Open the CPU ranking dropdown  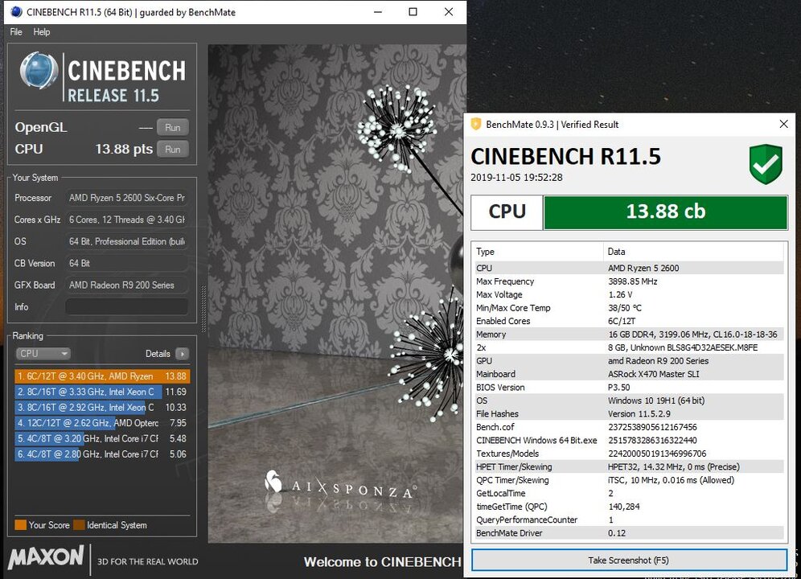pos(43,354)
